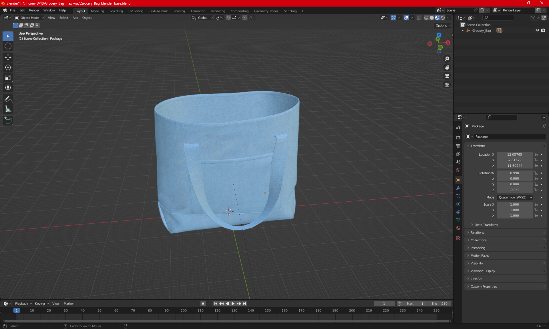The image size is (549, 329).
Task: Expand the Custom Properties panel
Action: pos(484,286)
